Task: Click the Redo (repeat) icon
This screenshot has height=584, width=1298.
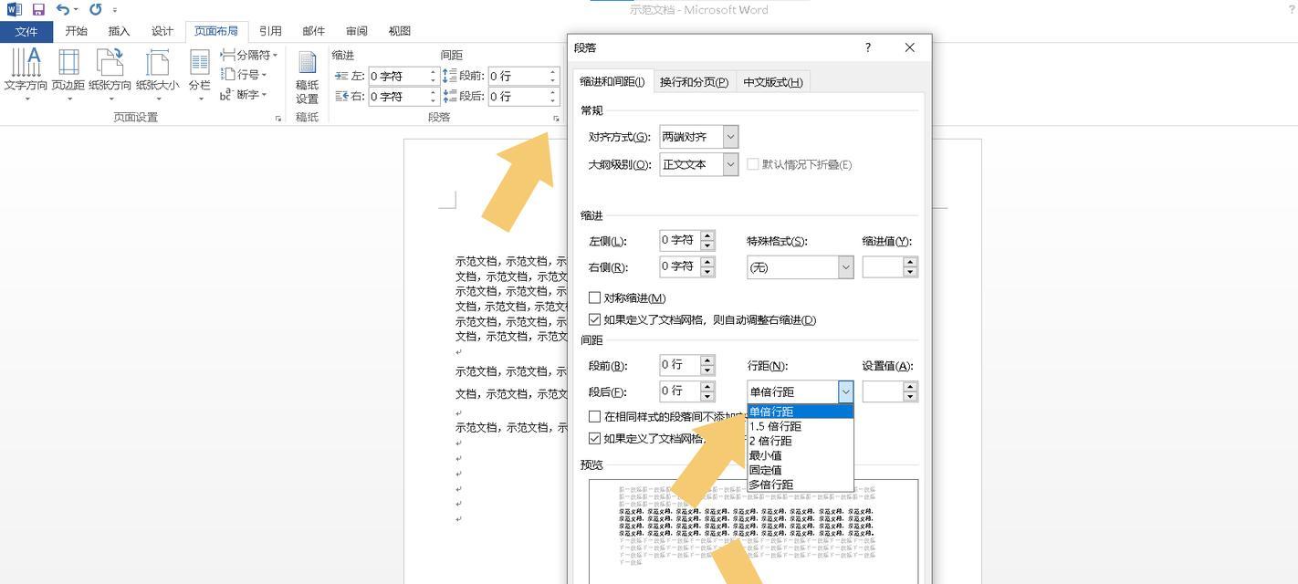Action: 95,9
